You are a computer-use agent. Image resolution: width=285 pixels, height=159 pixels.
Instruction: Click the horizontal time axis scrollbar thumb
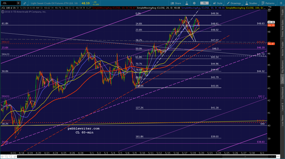click(x=245, y=156)
